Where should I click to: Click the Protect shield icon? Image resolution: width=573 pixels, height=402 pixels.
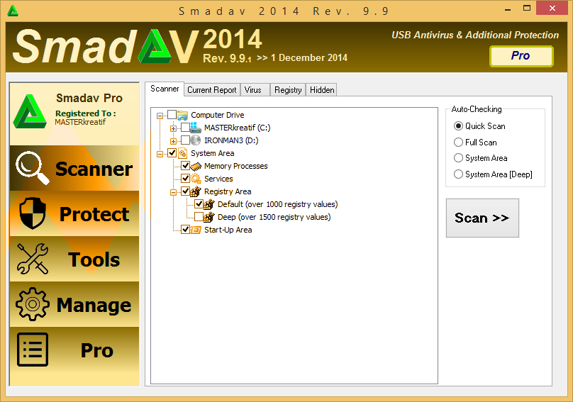click(x=33, y=213)
